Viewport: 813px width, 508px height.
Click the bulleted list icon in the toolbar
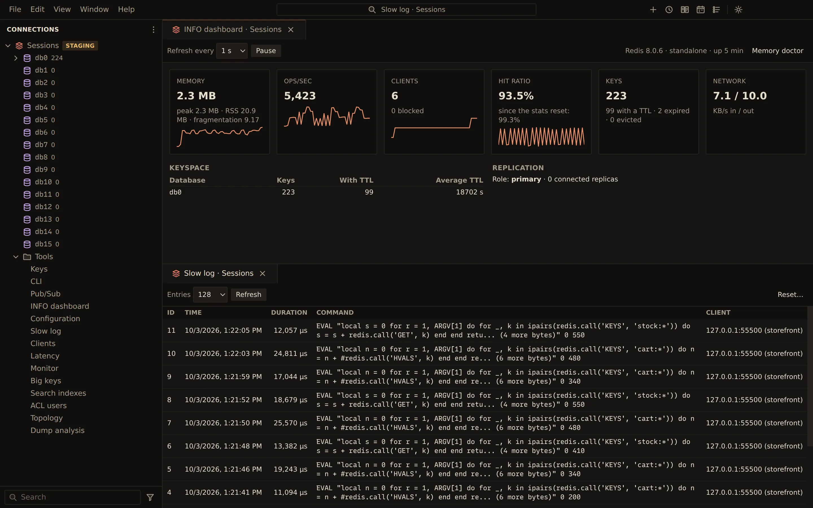point(716,9)
